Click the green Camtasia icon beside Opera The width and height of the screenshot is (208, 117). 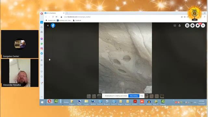point(56,101)
